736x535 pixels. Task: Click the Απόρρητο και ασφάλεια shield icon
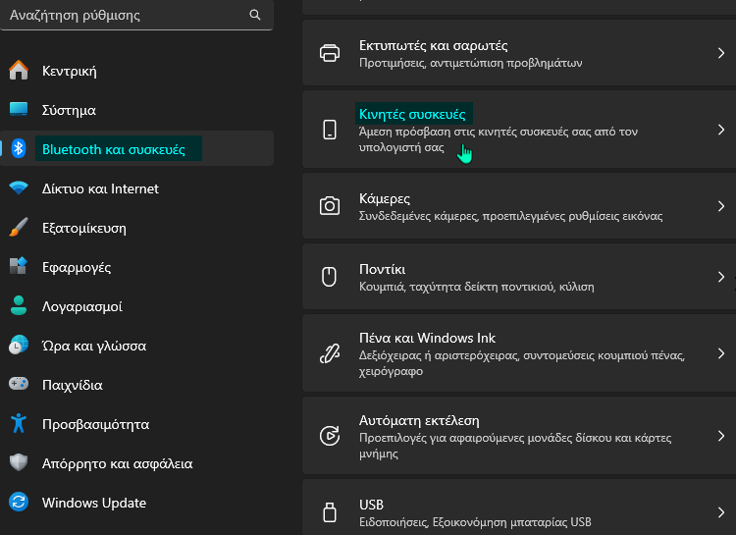[x=19, y=462]
